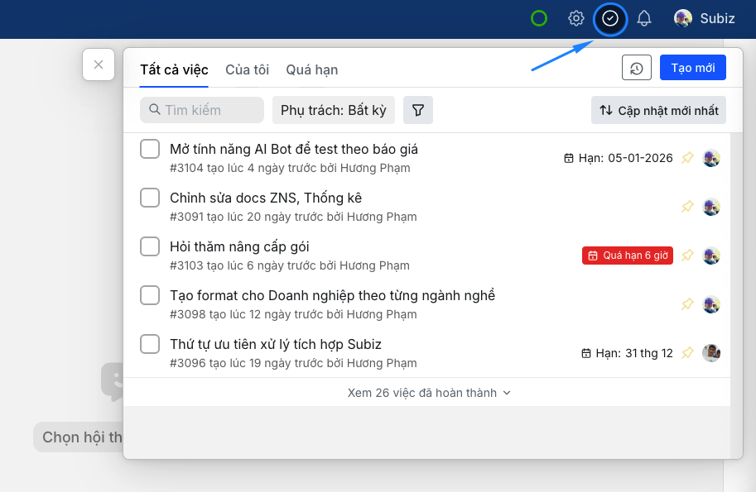Click the filter funnel icon
This screenshot has height=492, width=756.
[x=418, y=110]
